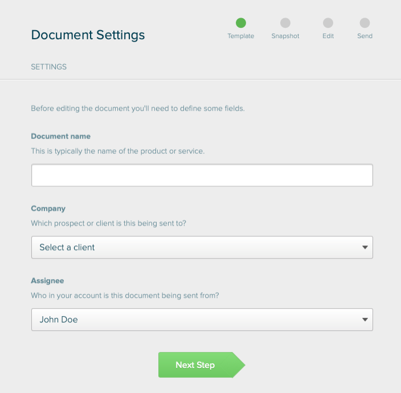Jump to the Edit step label
Image resolution: width=401 pixels, height=393 pixels.
pyautogui.click(x=328, y=36)
